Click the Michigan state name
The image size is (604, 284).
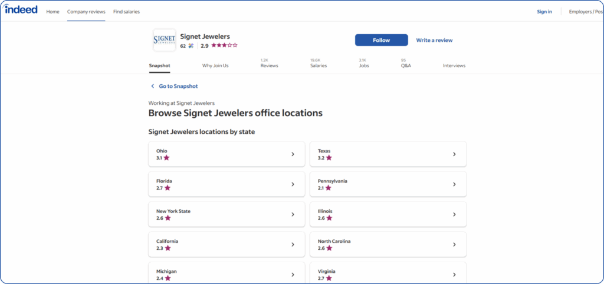point(166,271)
